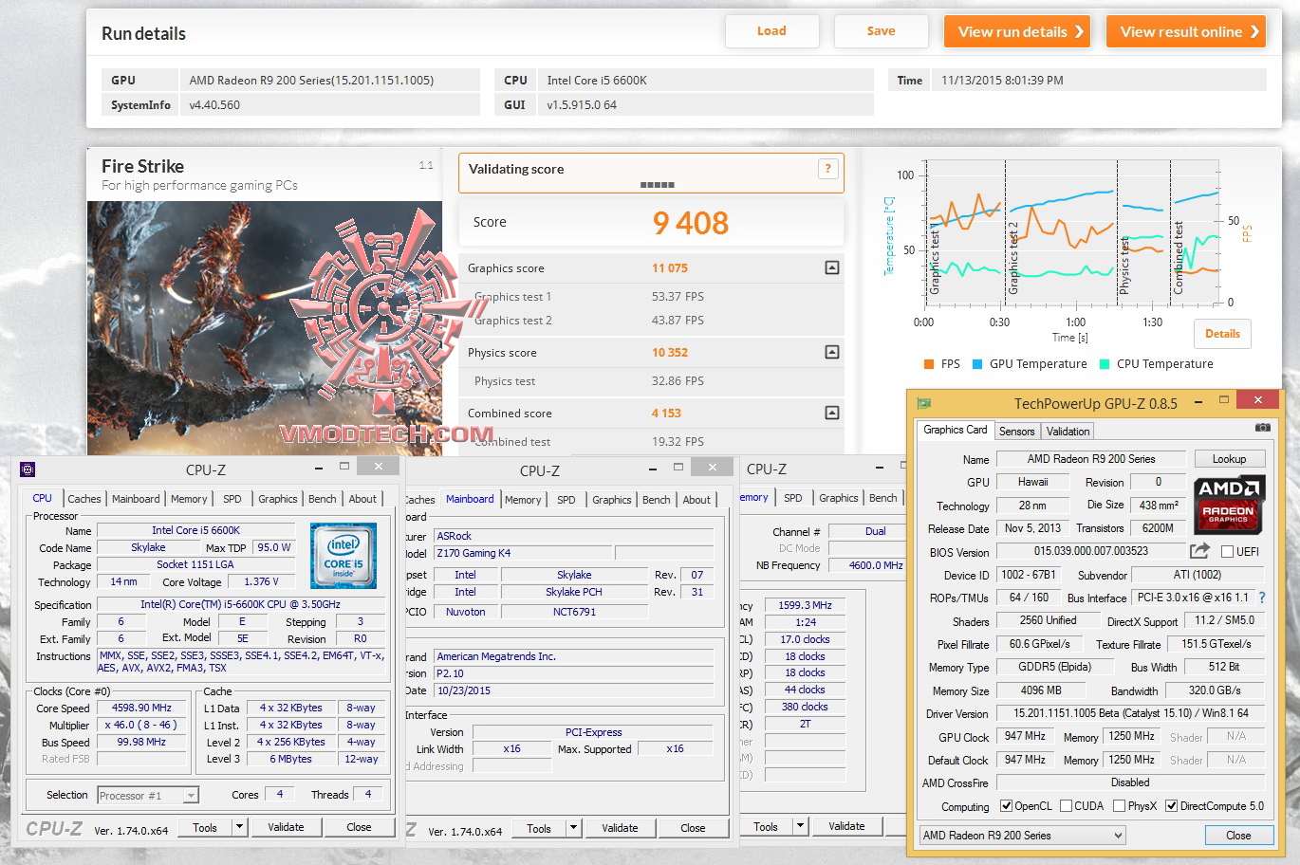Click the green CPU Temperature legend swatch

(1105, 364)
